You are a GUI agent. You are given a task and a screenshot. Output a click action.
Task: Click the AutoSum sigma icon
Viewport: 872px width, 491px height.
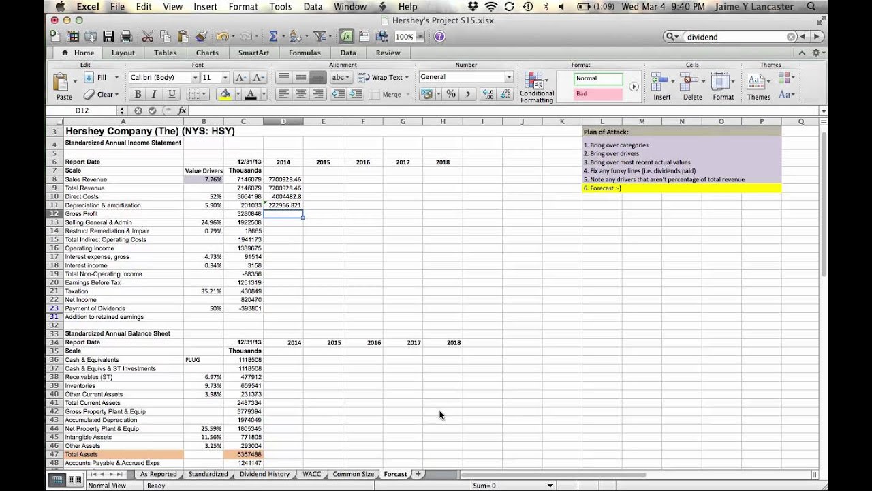(273, 36)
